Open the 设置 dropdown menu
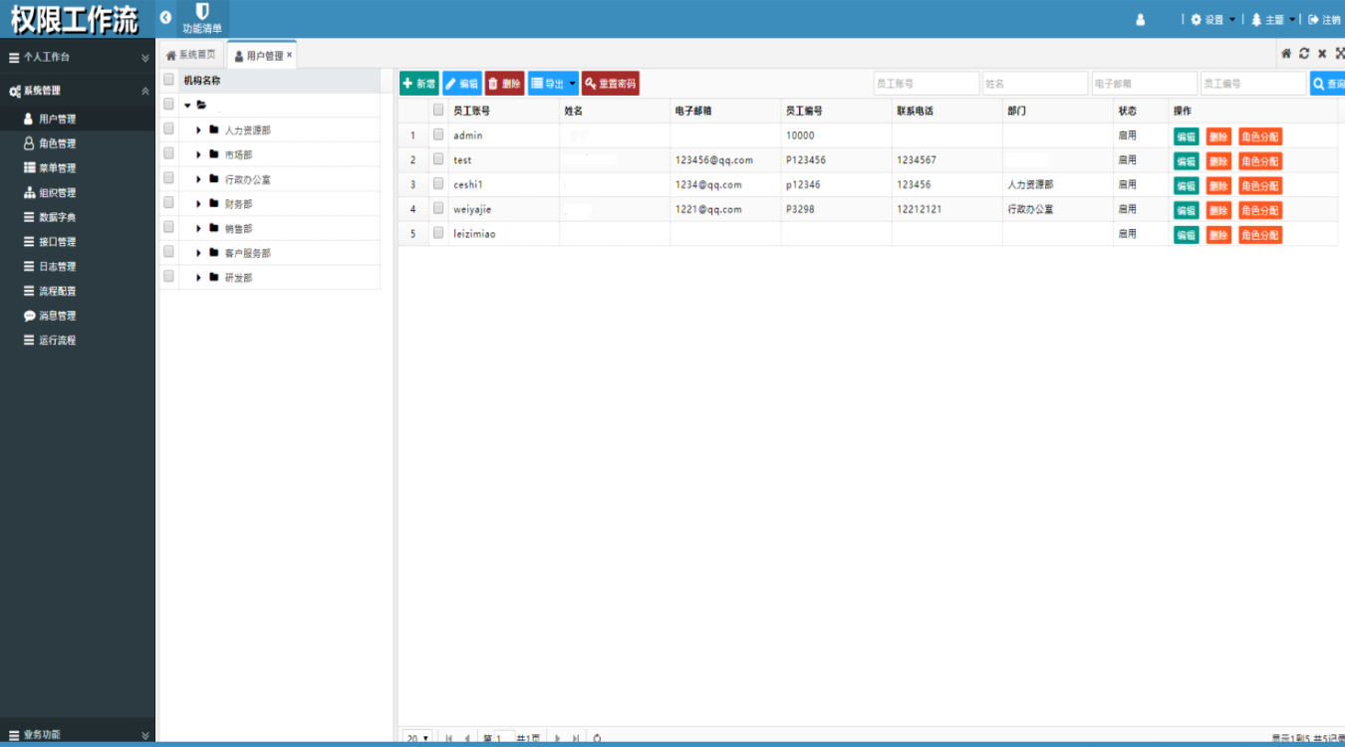 pos(1212,19)
